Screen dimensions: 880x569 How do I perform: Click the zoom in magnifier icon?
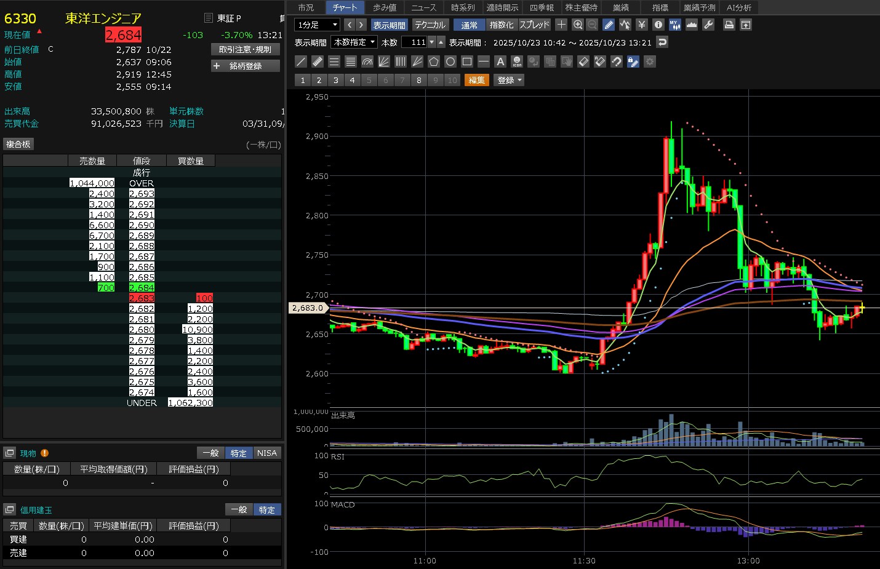click(577, 25)
